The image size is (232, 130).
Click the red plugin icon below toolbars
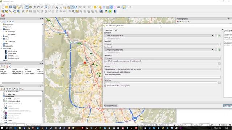[3, 15]
